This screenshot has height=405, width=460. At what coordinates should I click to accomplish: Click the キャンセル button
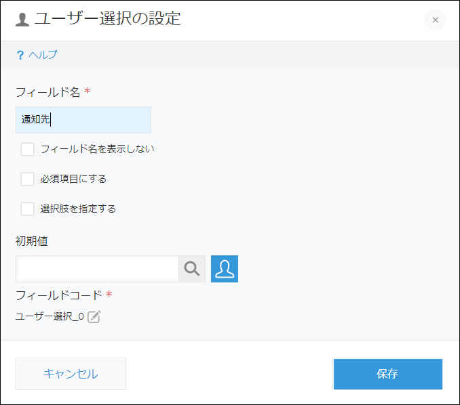(x=71, y=374)
